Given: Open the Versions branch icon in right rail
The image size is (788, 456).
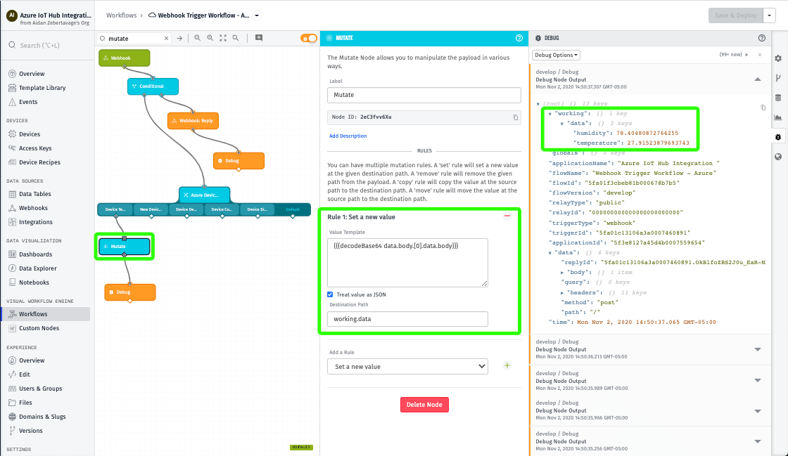Looking at the screenshot, I should coord(778,78).
